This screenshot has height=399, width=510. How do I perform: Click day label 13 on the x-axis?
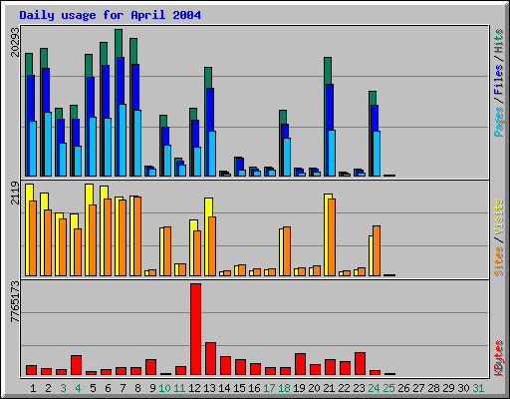tap(209, 388)
